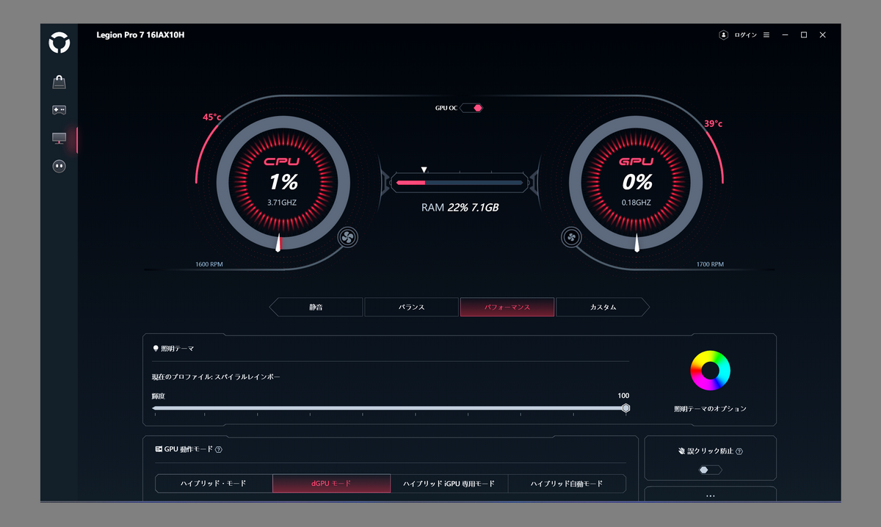Open the gaming controller sidebar icon
The height and width of the screenshot is (527, 881).
(59, 110)
